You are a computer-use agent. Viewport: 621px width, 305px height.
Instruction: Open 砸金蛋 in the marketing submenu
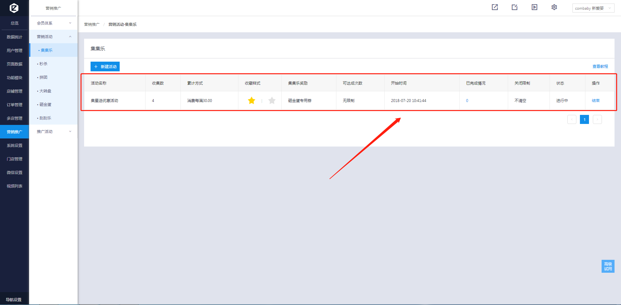point(45,105)
